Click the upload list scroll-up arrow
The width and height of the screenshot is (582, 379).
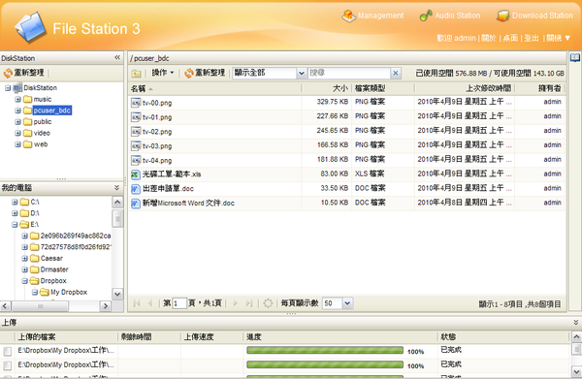[576, 337]
